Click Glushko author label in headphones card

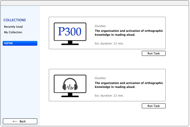tap(100, 78)
